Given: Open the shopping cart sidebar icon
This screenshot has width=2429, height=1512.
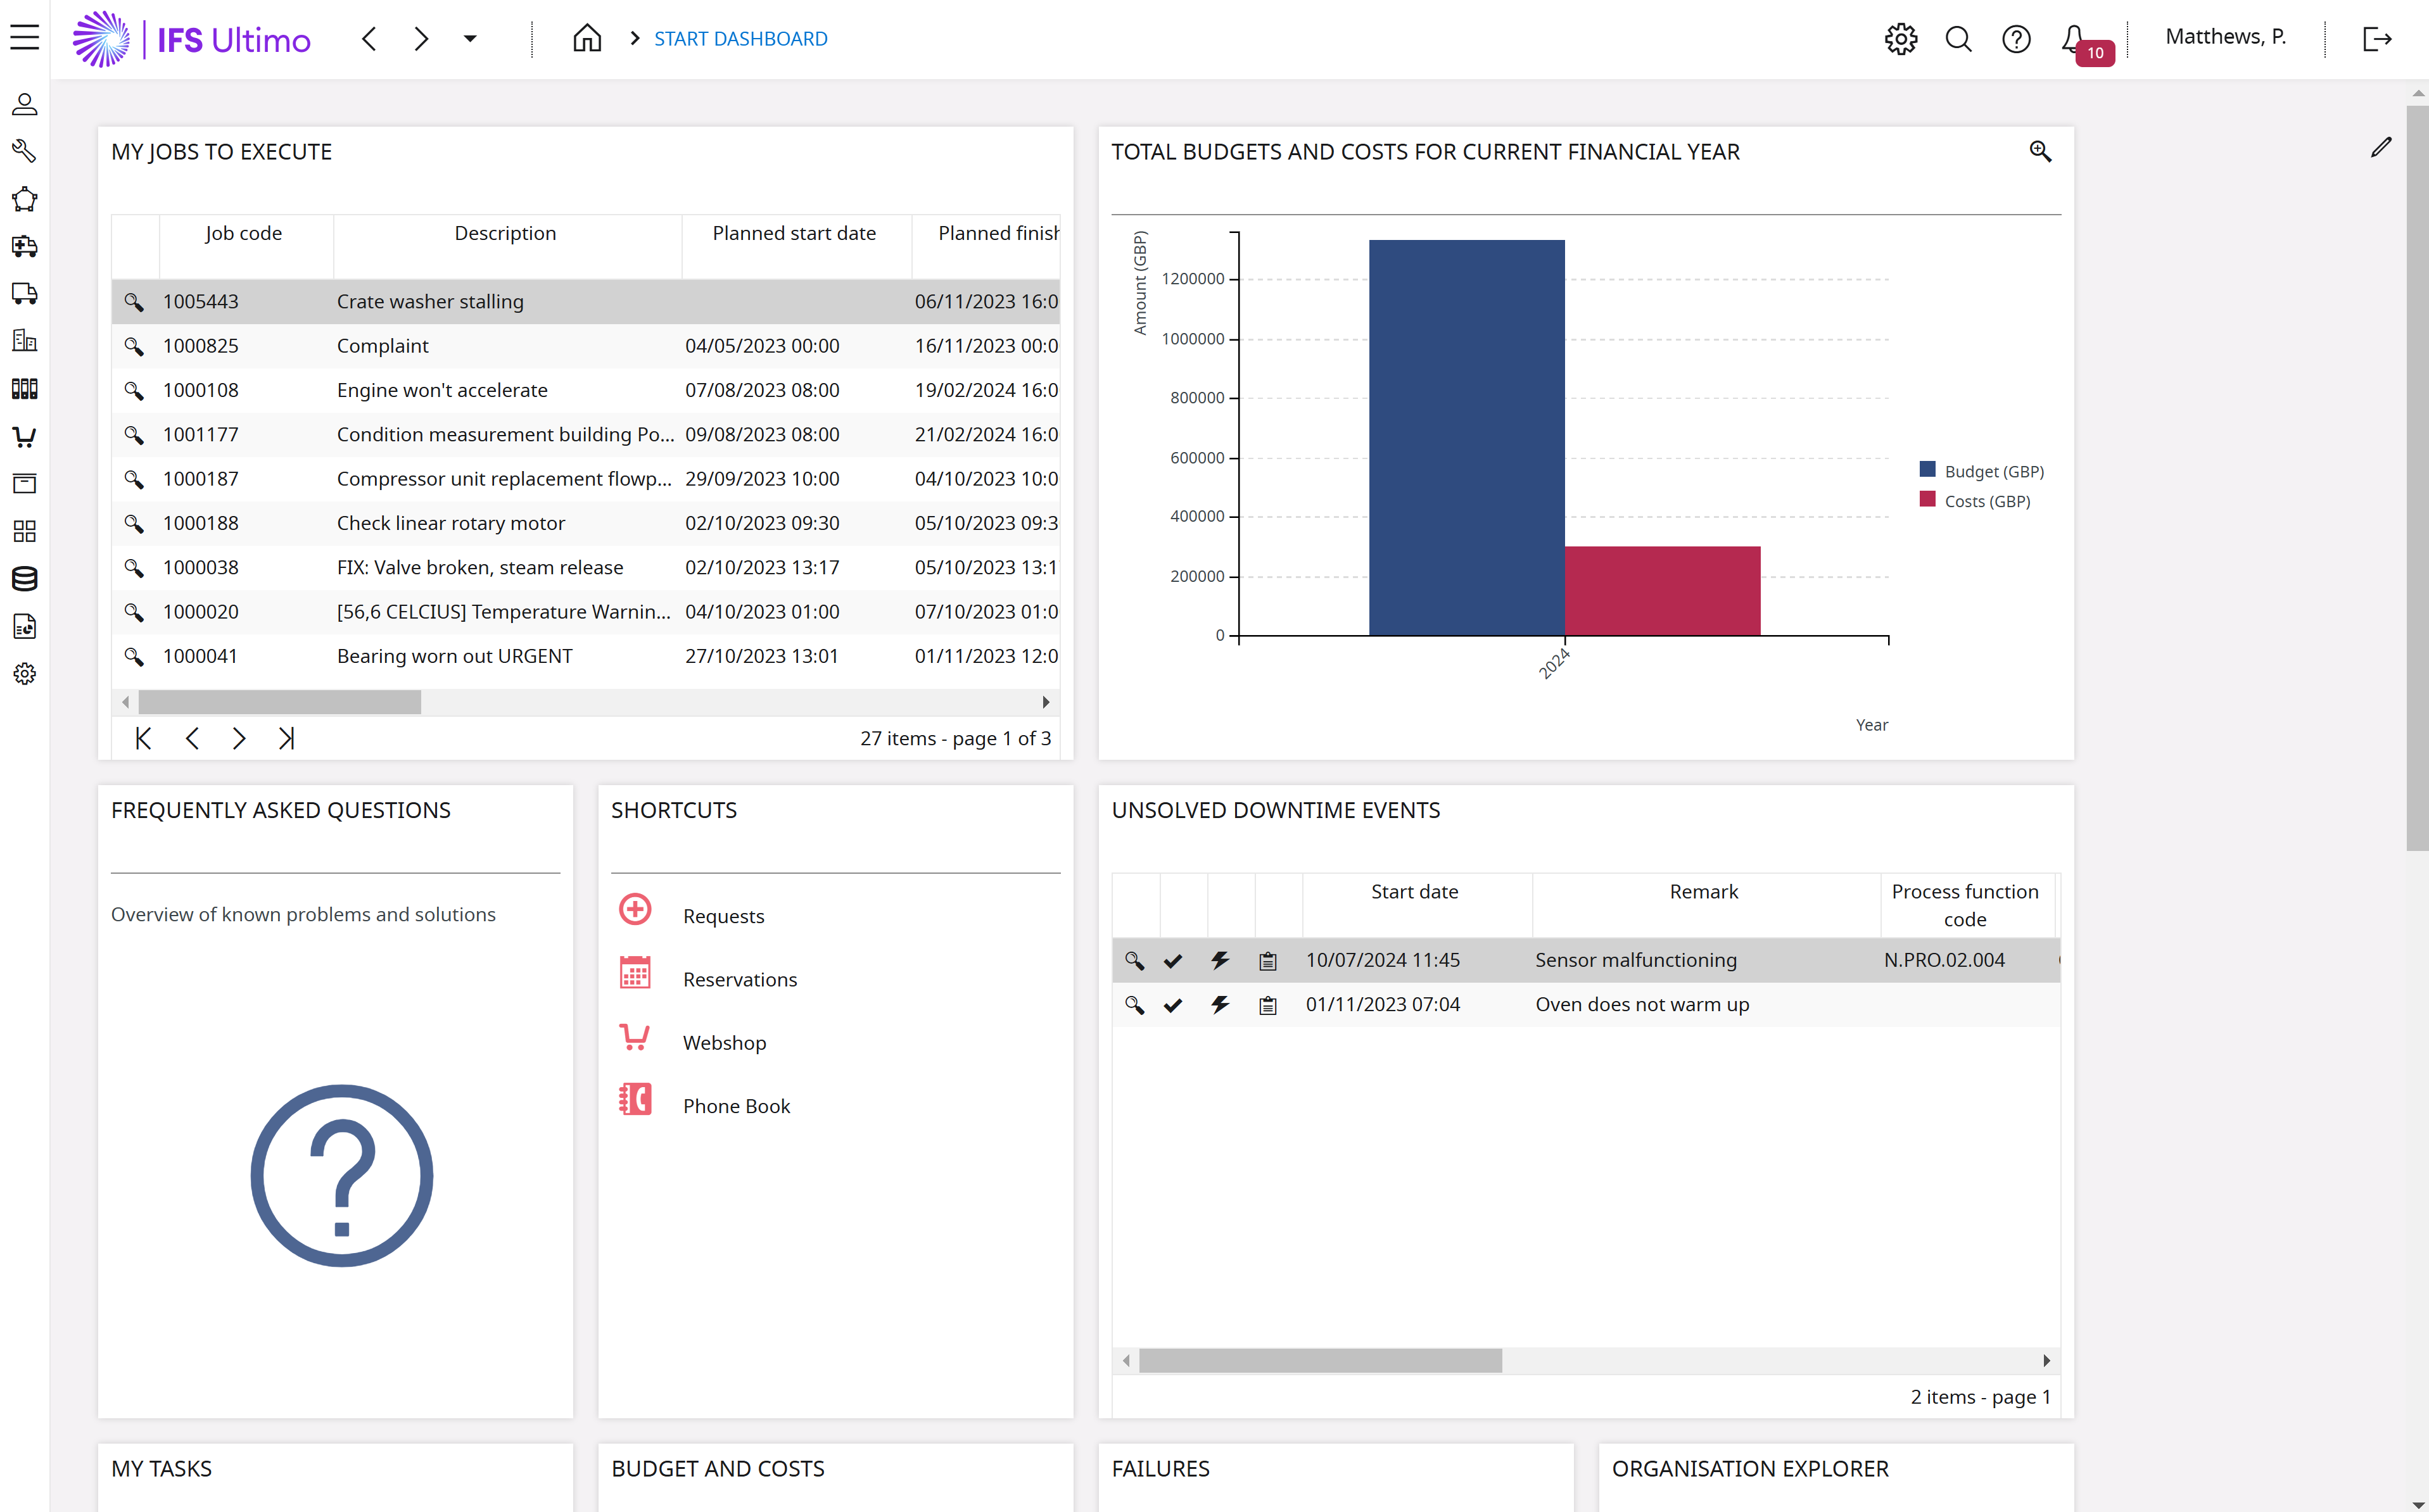Looking at the screenshot, I should (24, 436).
